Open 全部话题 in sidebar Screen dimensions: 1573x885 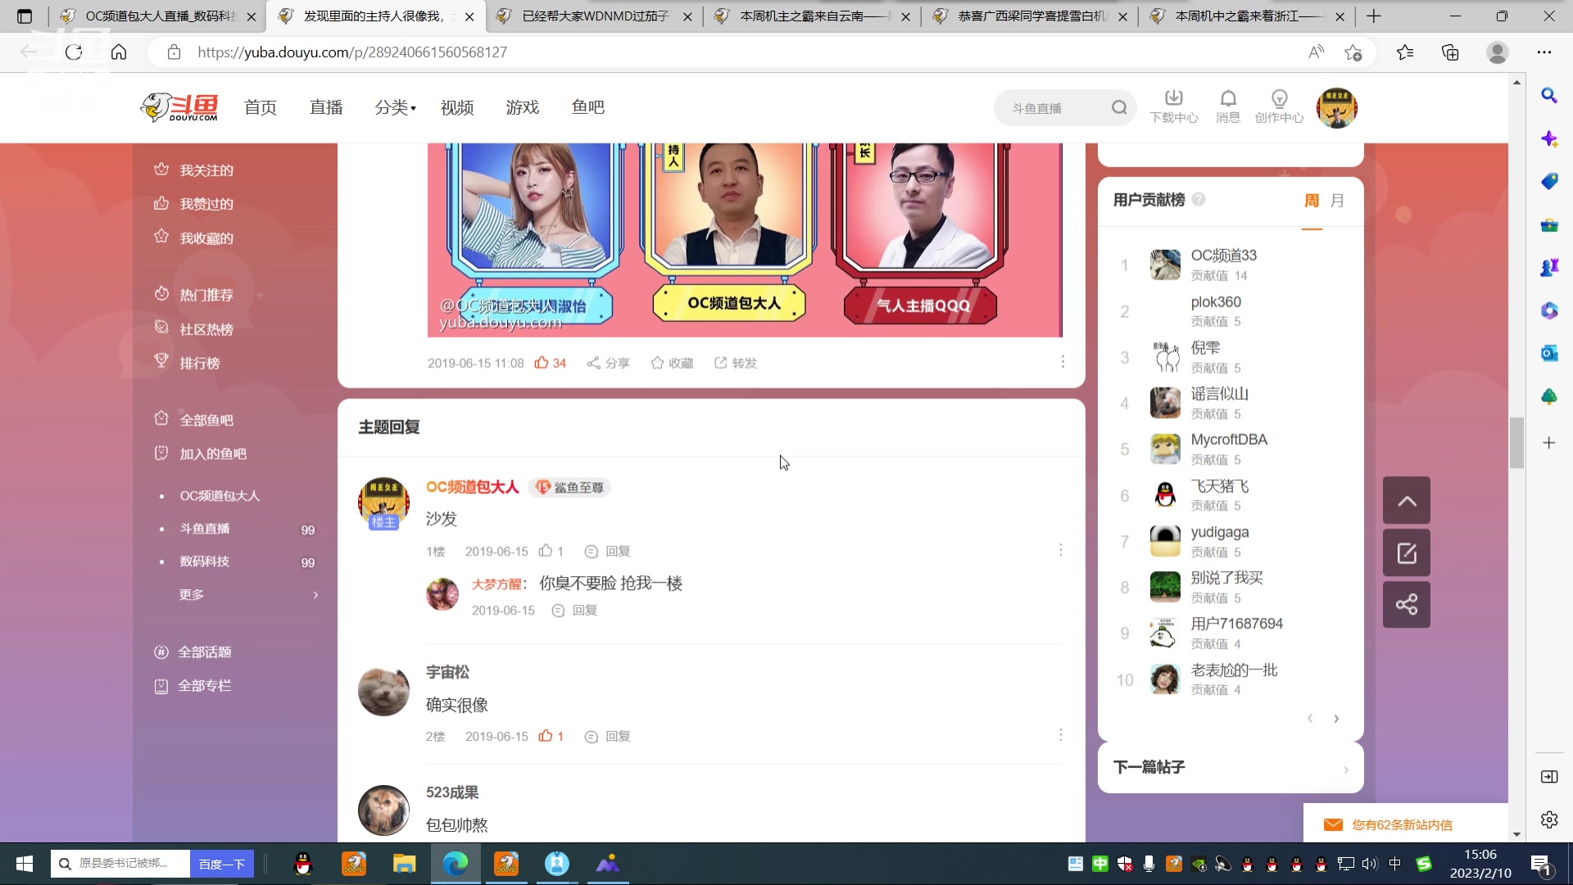pyautogui.click(x=193, y=652)
